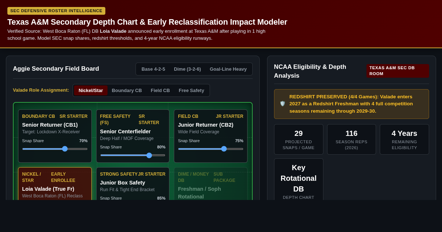Click 'Run Fit & Tight End Bracket' subtitle
Viewport: 442px width, 232px height.
pos(127,190)
